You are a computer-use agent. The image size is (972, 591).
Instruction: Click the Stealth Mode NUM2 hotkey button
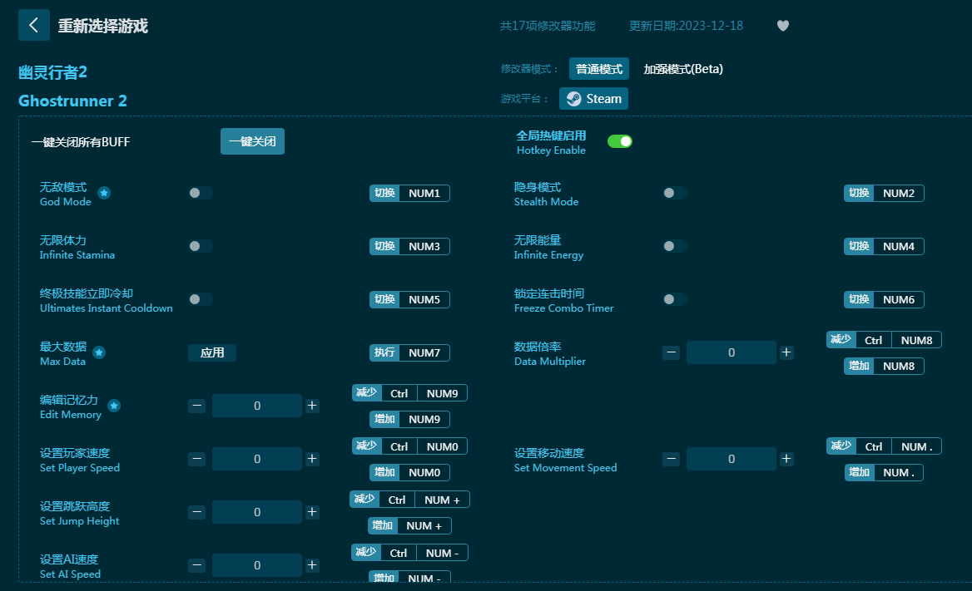(884, 194)
